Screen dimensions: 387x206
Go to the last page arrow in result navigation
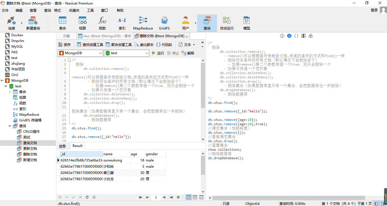[x=171, y=197]
